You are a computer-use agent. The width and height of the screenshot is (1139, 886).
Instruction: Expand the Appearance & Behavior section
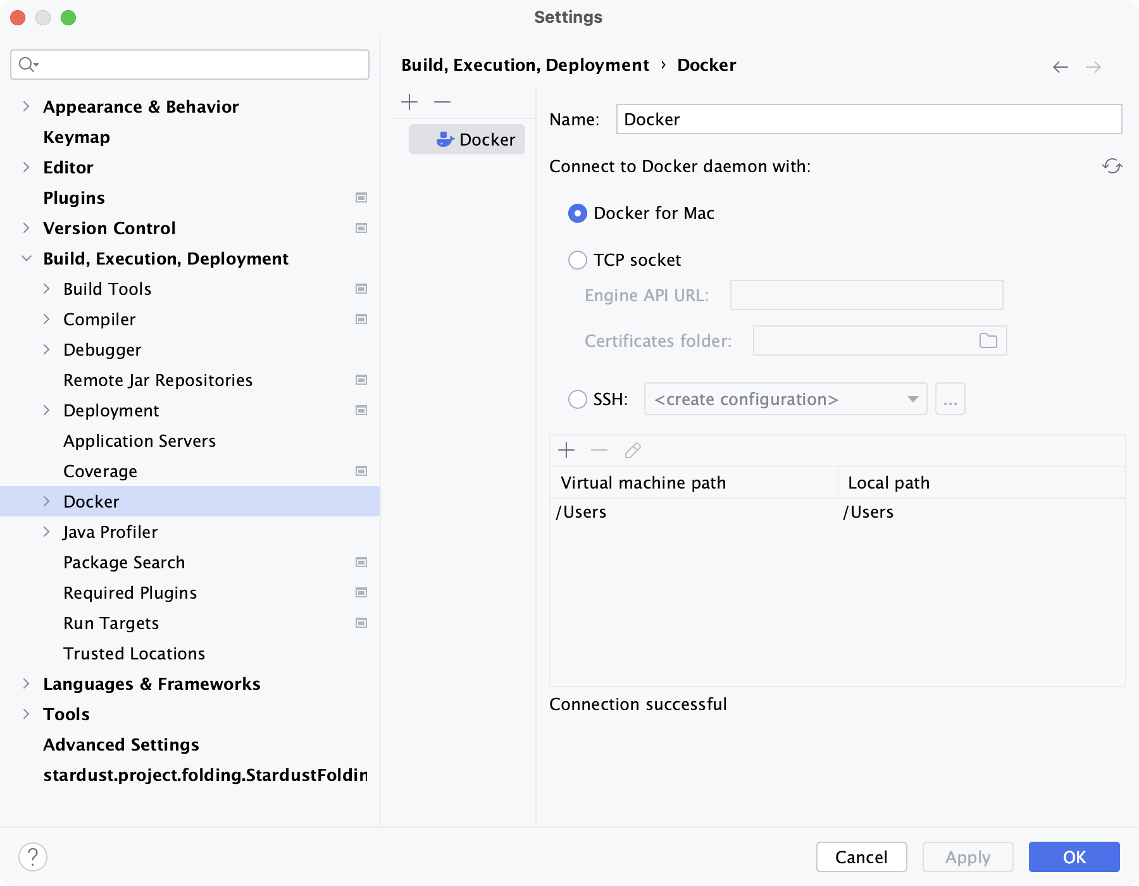point(26,106)
